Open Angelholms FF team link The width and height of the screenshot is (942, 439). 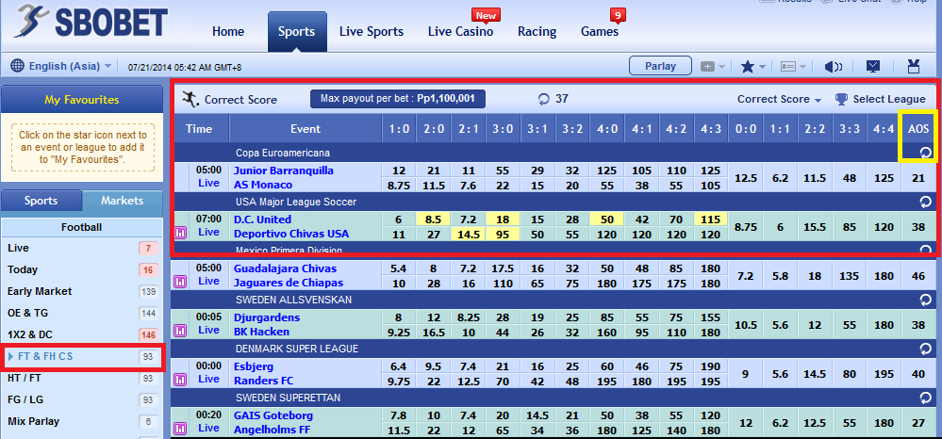click(273, 430)
